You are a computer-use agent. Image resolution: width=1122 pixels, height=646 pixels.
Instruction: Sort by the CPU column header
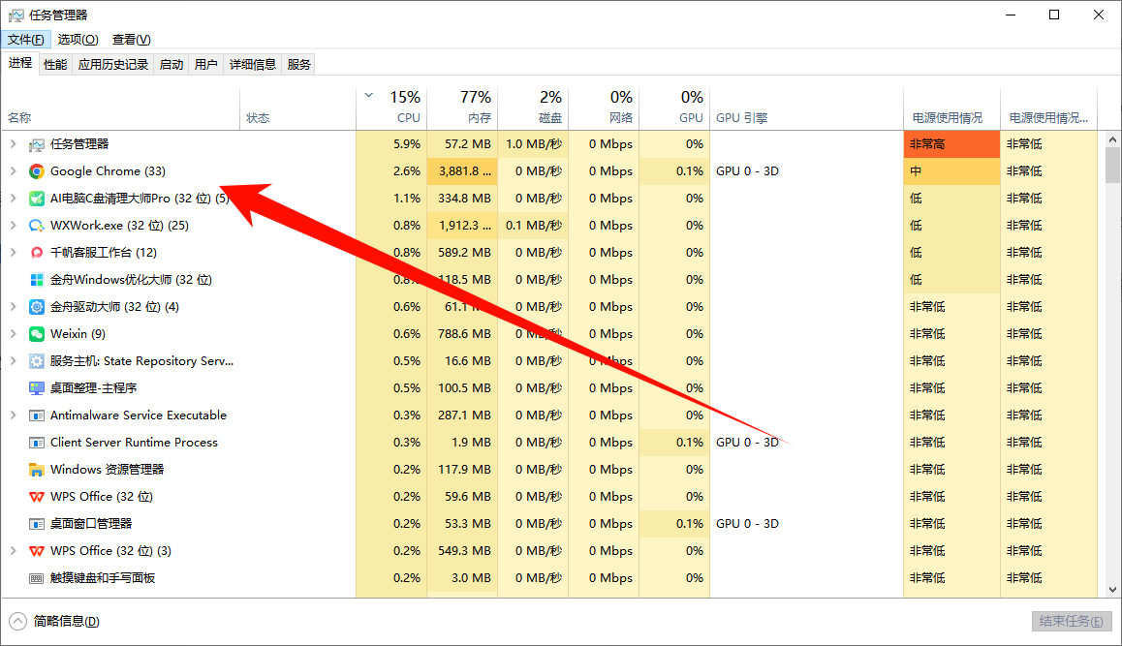392,108
